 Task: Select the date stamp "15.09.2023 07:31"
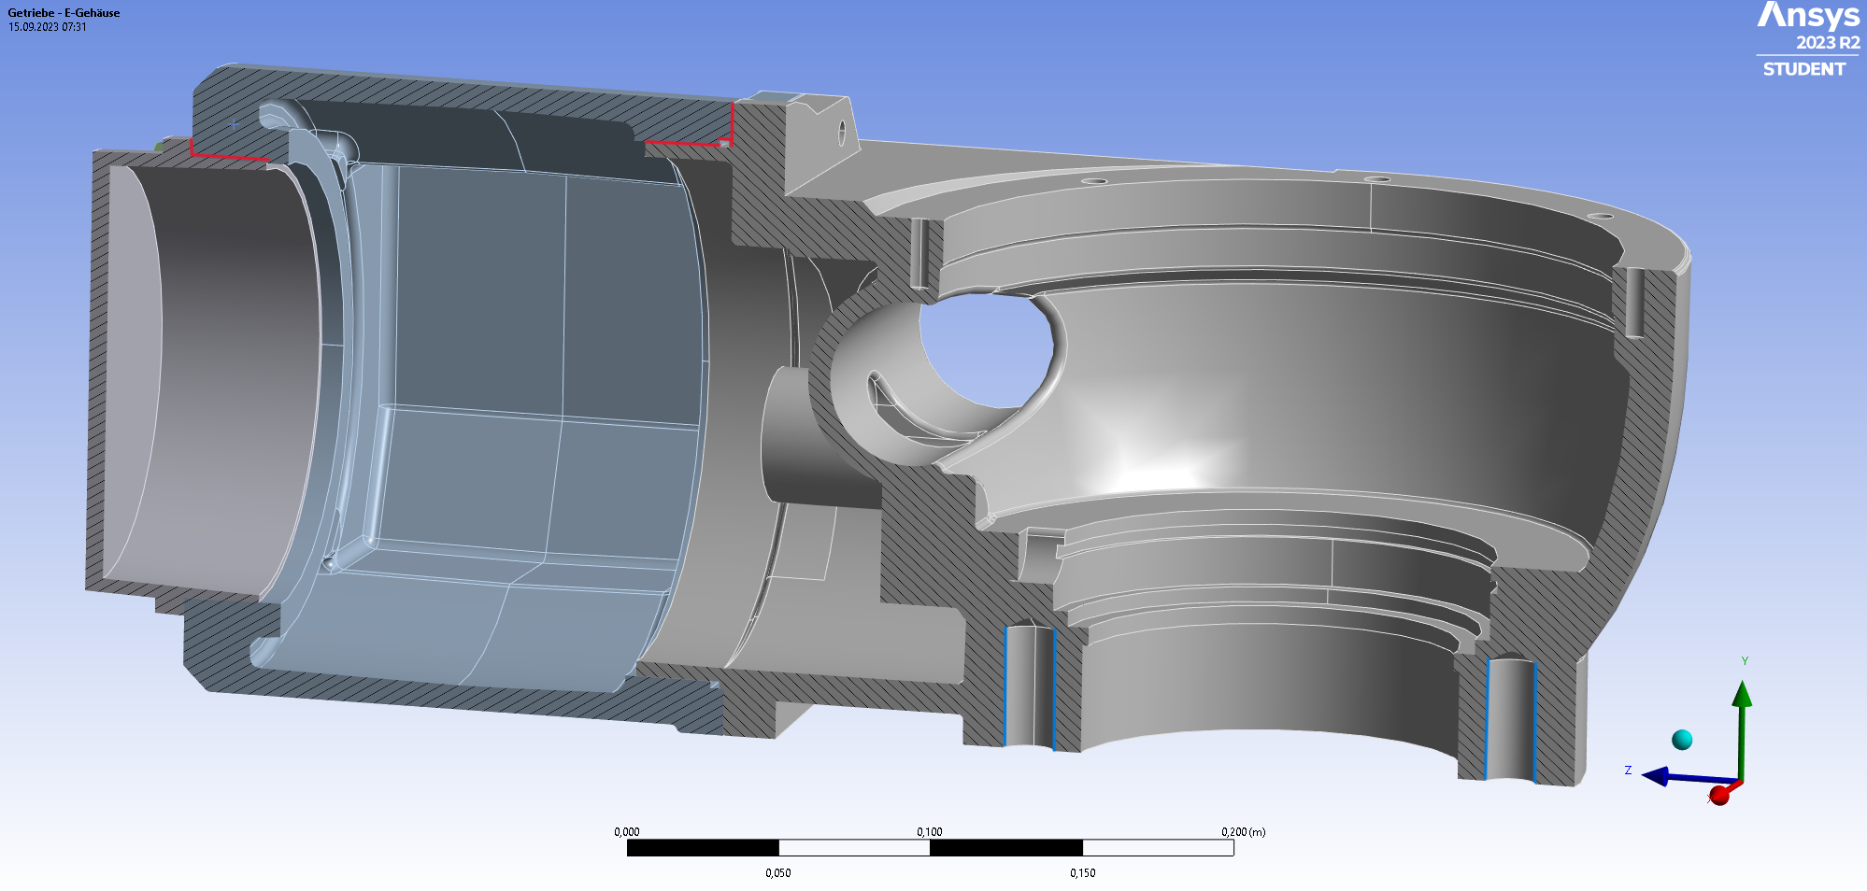[x=48, y=27]
